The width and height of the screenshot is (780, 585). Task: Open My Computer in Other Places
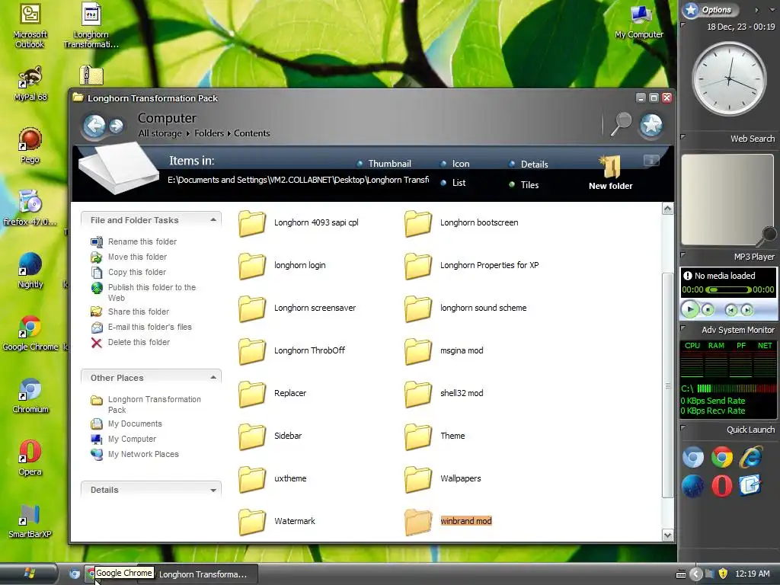pyautogui.click(x=123, y=439)
